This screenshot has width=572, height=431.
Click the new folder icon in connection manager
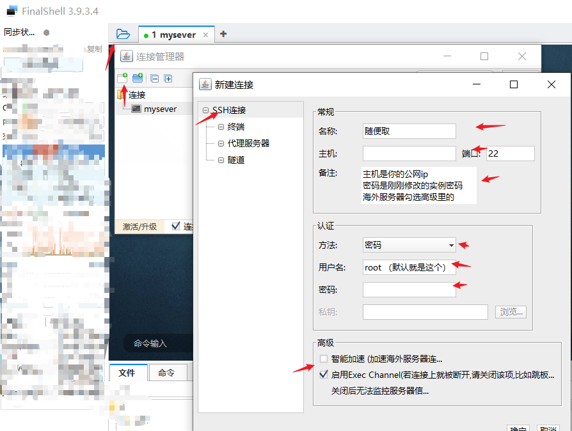coord(138,77)
